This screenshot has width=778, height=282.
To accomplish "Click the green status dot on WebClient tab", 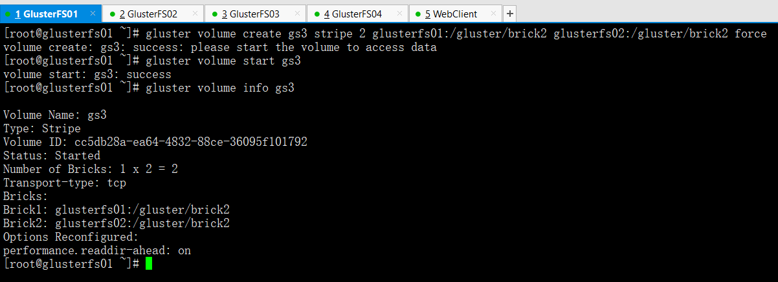I will [x=418, y=14].
